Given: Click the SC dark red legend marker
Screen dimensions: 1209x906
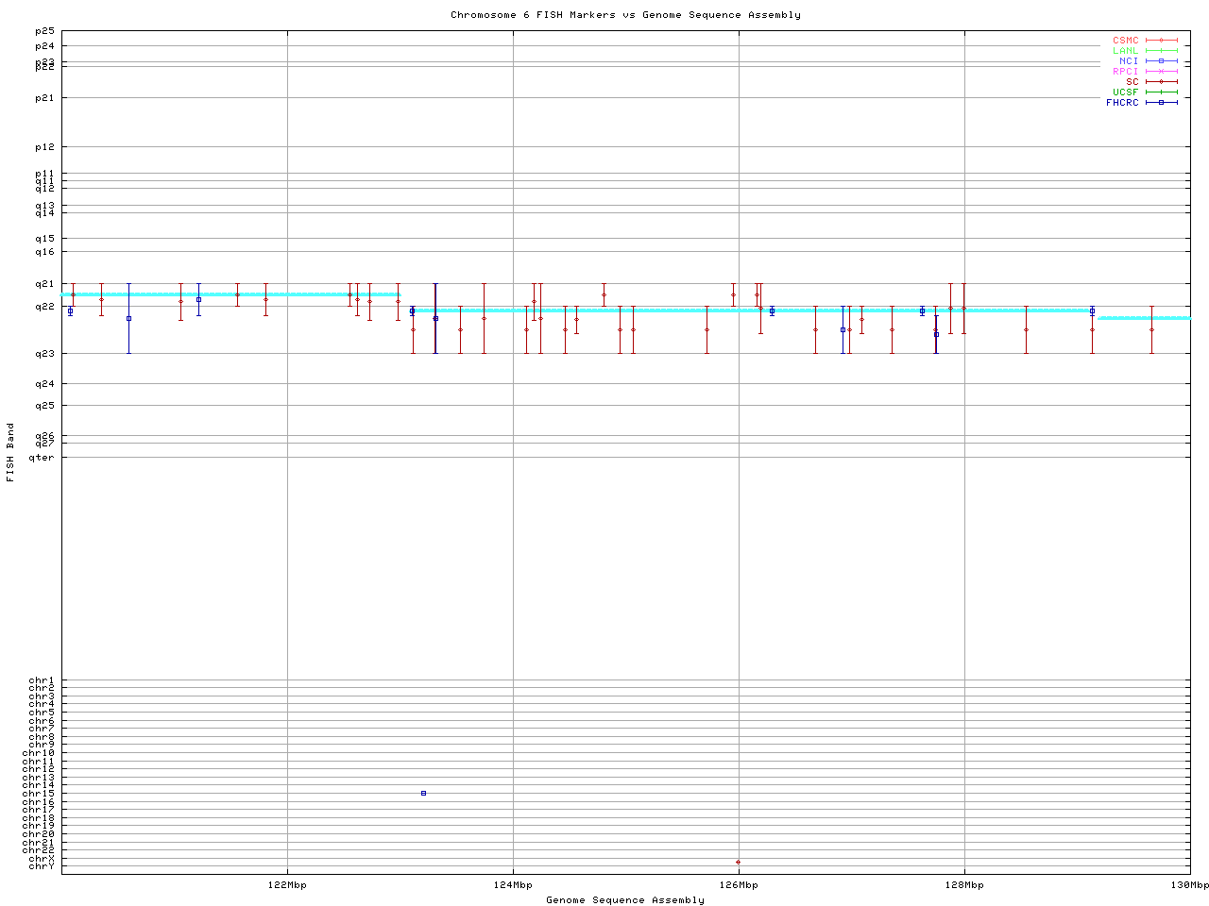Looking at the screenshot, I should [1161, 82].
